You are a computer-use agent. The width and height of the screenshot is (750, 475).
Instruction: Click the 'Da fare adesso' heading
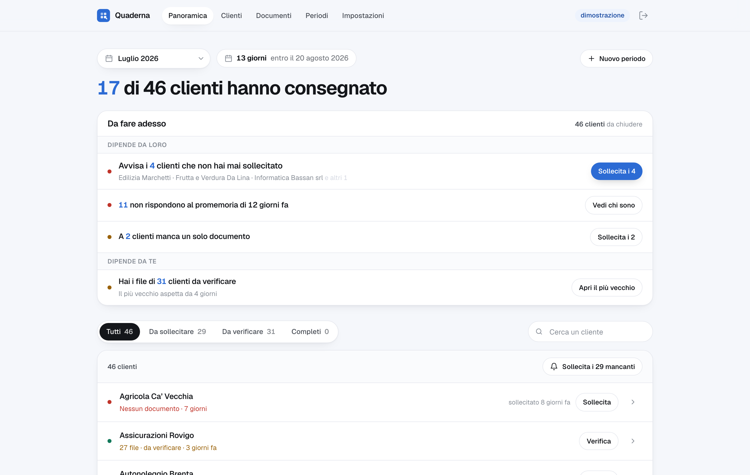(136, 123)
